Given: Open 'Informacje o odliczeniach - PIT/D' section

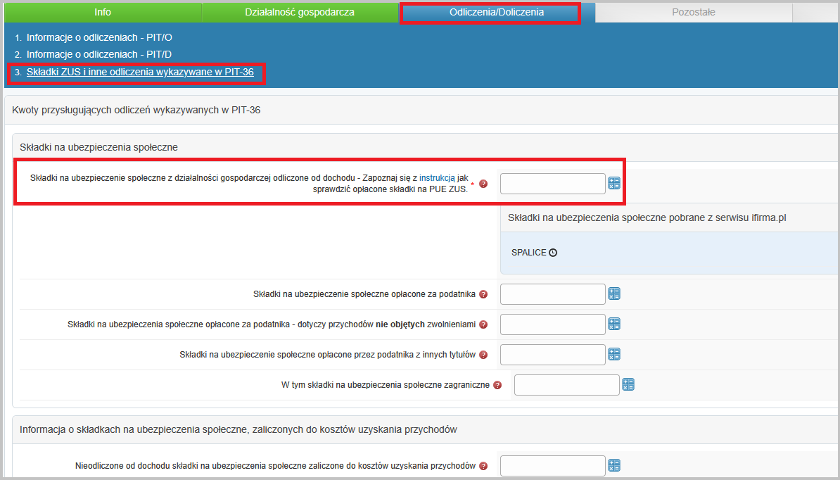Looking at the screenshot, I should [99, 54].
